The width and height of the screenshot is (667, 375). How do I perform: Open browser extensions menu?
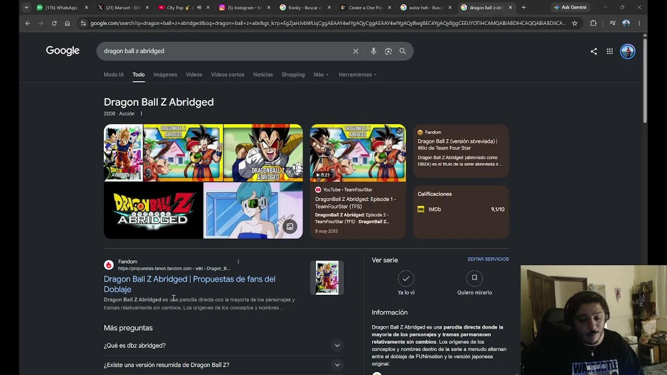[593, 23]
